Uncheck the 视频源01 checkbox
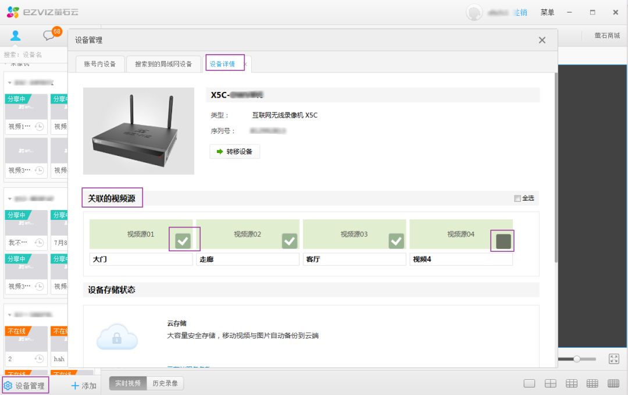This screenshot has width=628, height=395. (183, 240)
